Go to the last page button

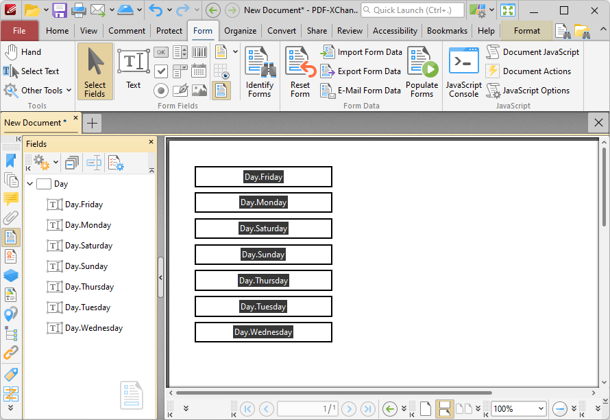367,409
